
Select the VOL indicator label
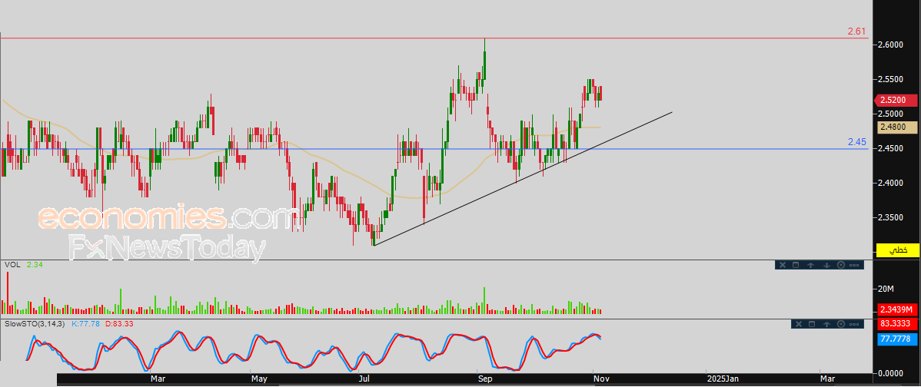tap(12, 265)
